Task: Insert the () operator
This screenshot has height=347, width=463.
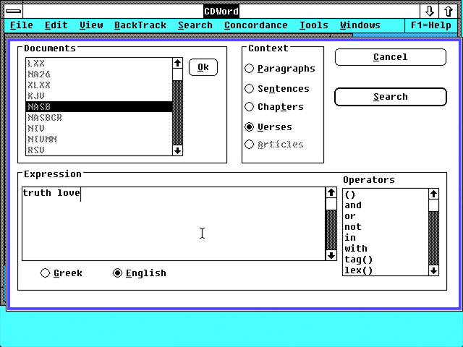Action: 385,194
